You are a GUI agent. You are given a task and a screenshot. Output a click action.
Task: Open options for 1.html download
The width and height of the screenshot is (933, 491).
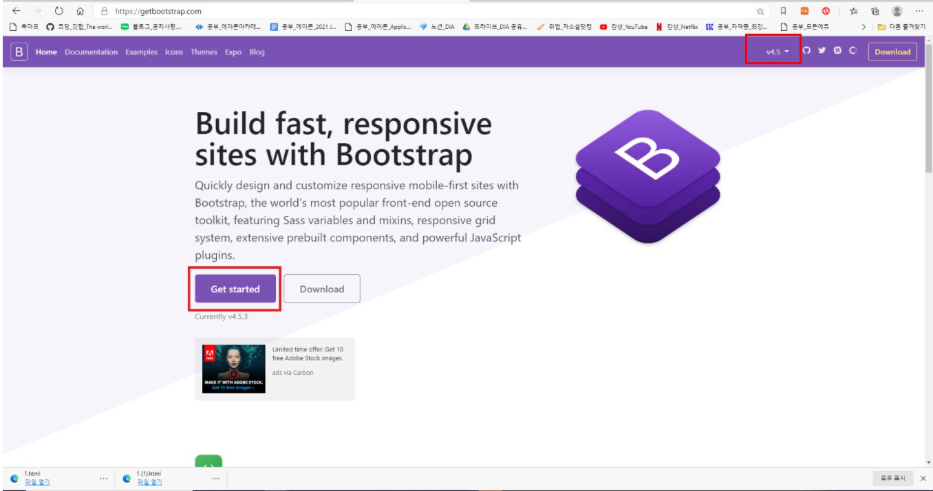tap(104, 479)
